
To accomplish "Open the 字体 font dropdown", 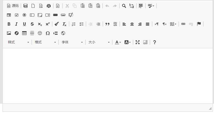I will tap(72, 42).
